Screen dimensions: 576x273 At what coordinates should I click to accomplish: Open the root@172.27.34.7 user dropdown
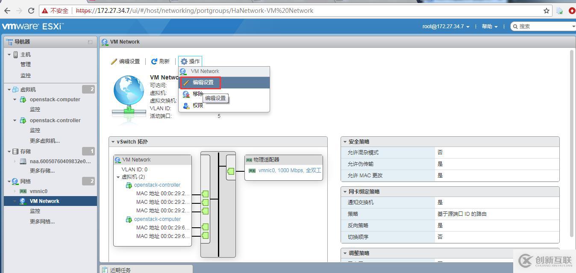click(446, 26)
